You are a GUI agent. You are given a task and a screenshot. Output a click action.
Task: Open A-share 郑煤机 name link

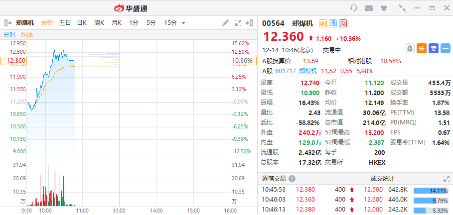click(x=307, y=71)
